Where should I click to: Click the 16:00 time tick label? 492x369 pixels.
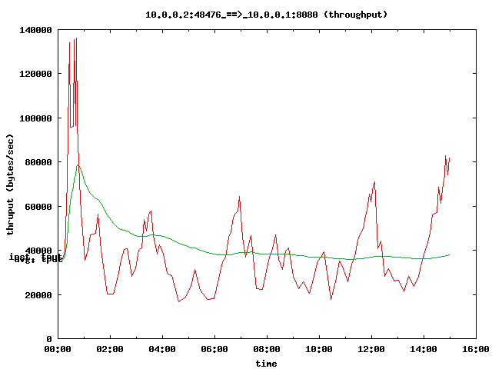point(475,350)
